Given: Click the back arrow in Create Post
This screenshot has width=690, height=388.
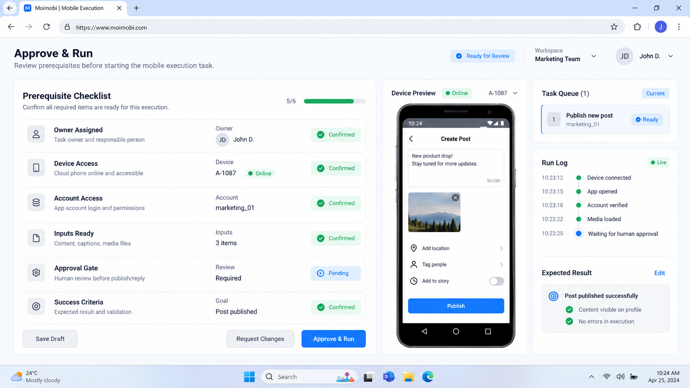Looking at the screenshot, I should click(x=411, y=139).
